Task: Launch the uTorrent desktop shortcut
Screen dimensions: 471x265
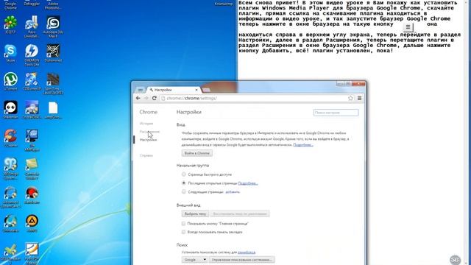Action: tap(10, 81)
